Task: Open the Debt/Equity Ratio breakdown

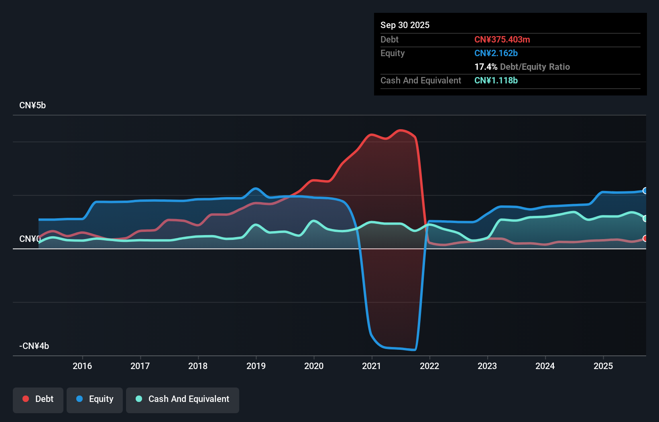Action: tap(522, 67)
